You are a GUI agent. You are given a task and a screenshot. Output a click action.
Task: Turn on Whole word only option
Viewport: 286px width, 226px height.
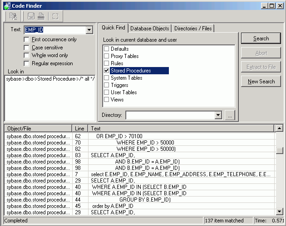[x=26, y=55]
